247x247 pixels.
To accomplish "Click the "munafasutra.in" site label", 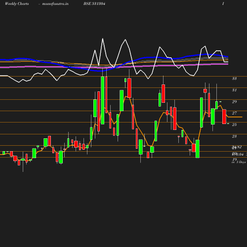I will (55, 4).
